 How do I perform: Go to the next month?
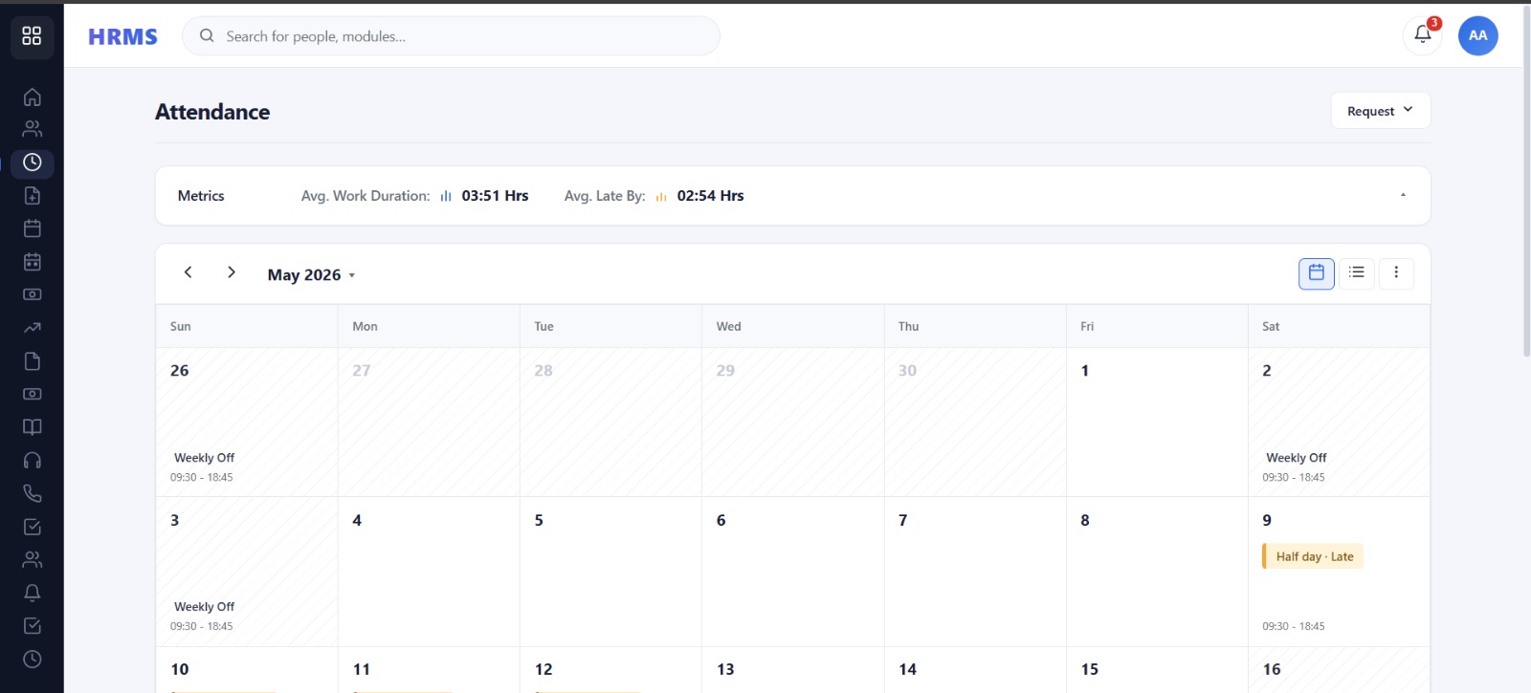coord(231,272)
